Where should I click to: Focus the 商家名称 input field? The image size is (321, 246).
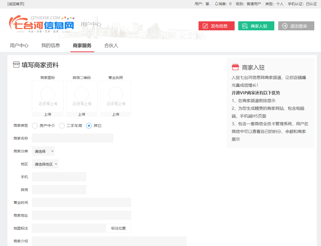coord(72,138)
